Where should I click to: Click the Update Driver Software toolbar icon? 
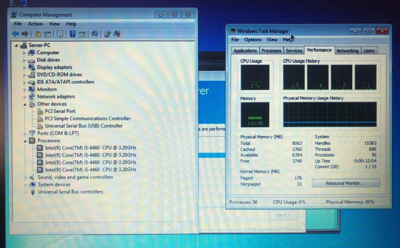click(x=107, y=34)
